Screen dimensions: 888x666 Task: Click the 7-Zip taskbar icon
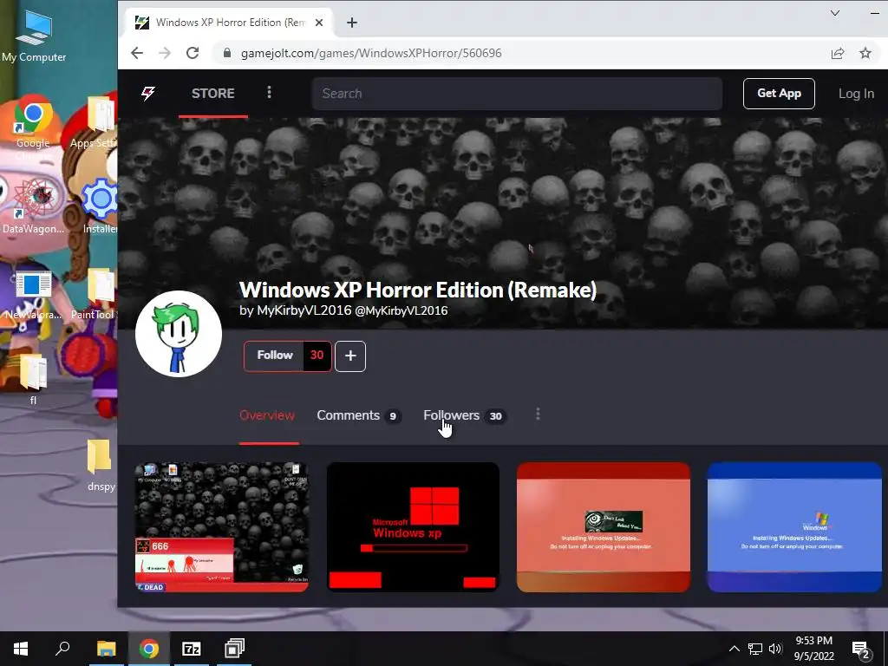pos(192,649)
